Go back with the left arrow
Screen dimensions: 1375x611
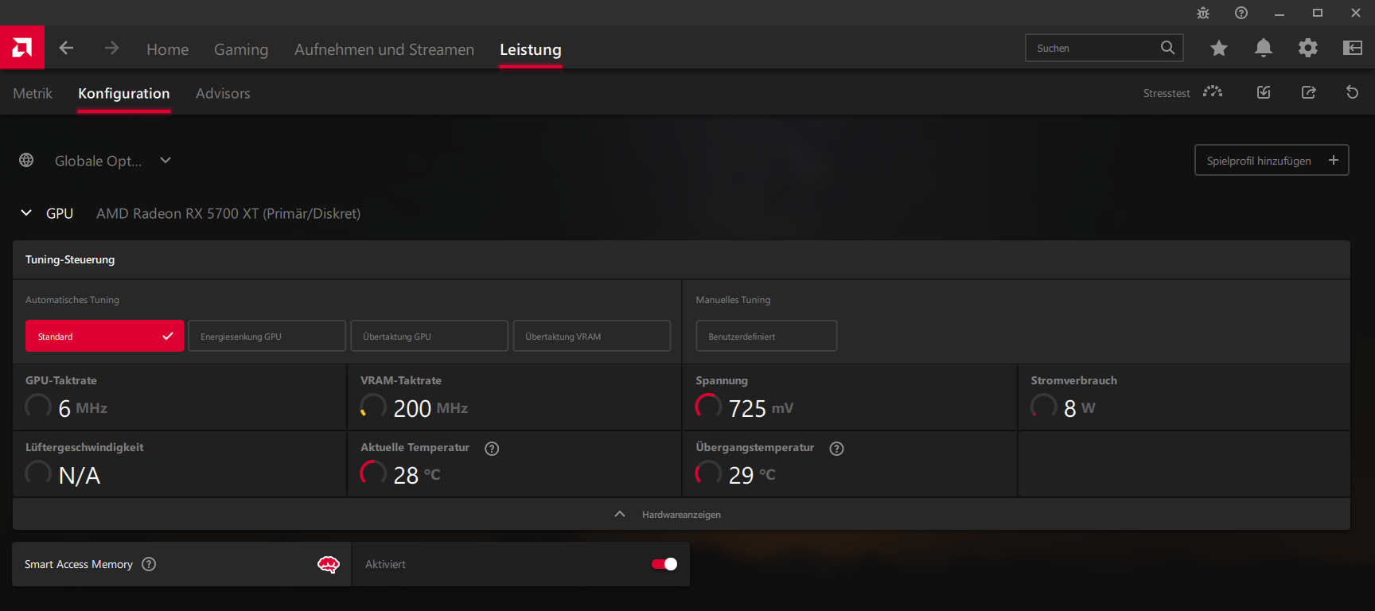click(66, 48)
